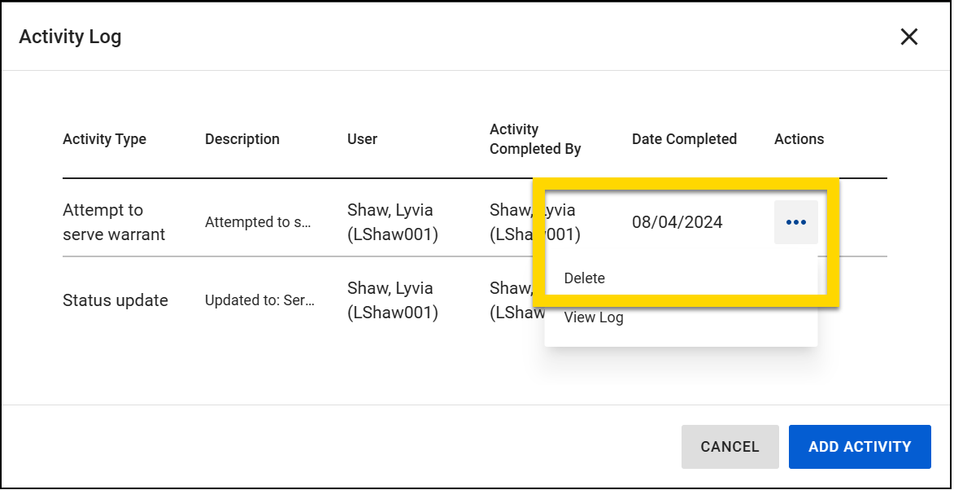This screenshot has width=954, height=490.
Task: Click the User column header
Action: (361, 139)
